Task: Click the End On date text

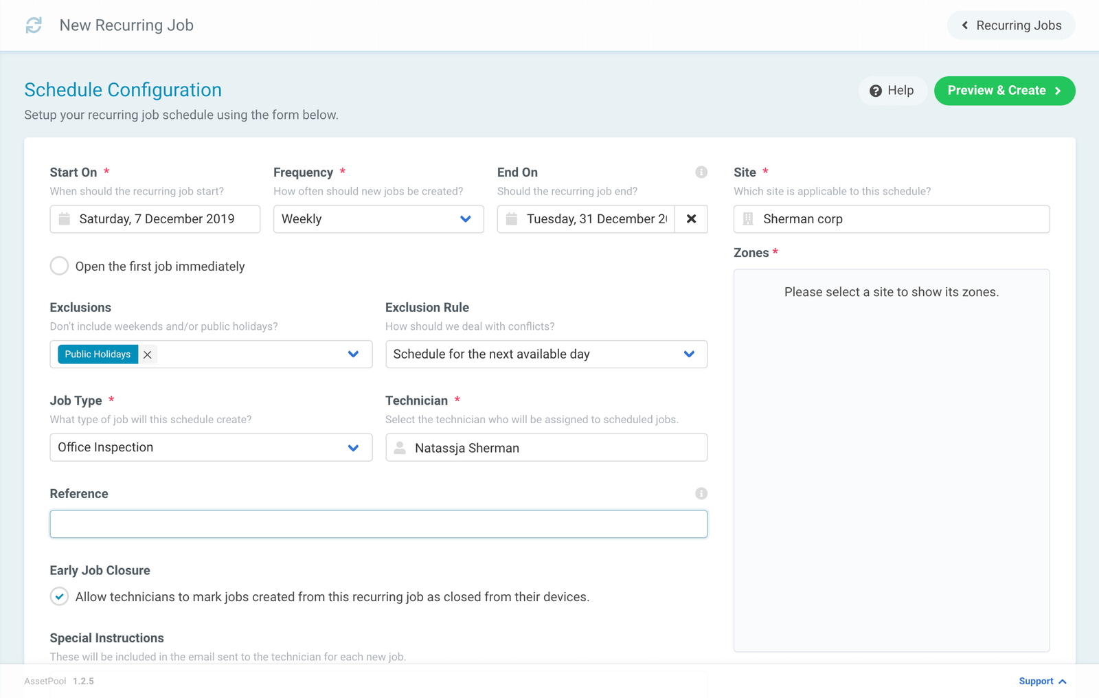Action: 596,219
